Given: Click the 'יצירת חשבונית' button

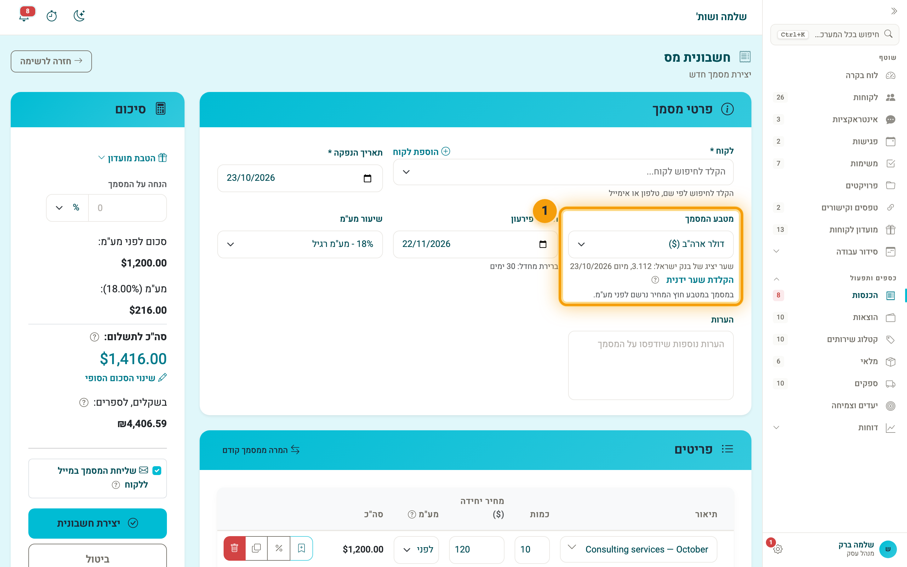Looking at the screenshot, I should coord(97,523).
